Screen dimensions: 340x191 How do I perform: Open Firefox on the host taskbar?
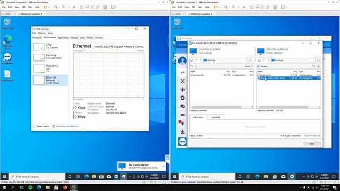coord(65,187)
